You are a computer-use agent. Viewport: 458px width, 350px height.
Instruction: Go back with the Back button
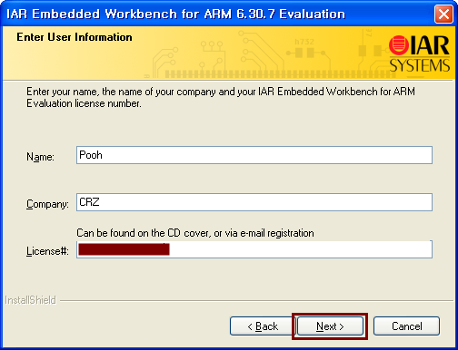(x=262, y=326)
